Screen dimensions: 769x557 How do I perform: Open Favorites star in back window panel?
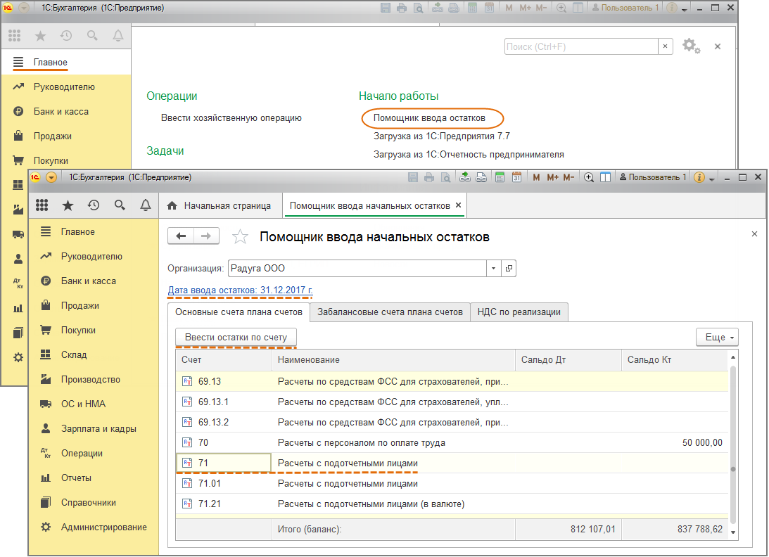(x=40, y=36)
